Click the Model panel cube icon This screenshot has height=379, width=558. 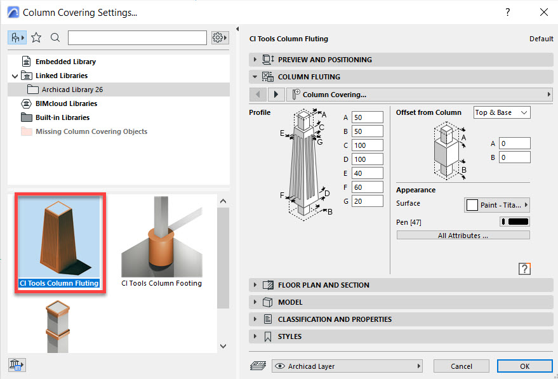268,302
